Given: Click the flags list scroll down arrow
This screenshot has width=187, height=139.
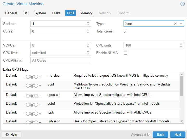Looking at the screenshot, I should point(182,121).
